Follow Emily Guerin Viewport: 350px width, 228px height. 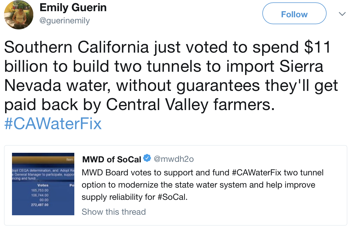[294, 14]
